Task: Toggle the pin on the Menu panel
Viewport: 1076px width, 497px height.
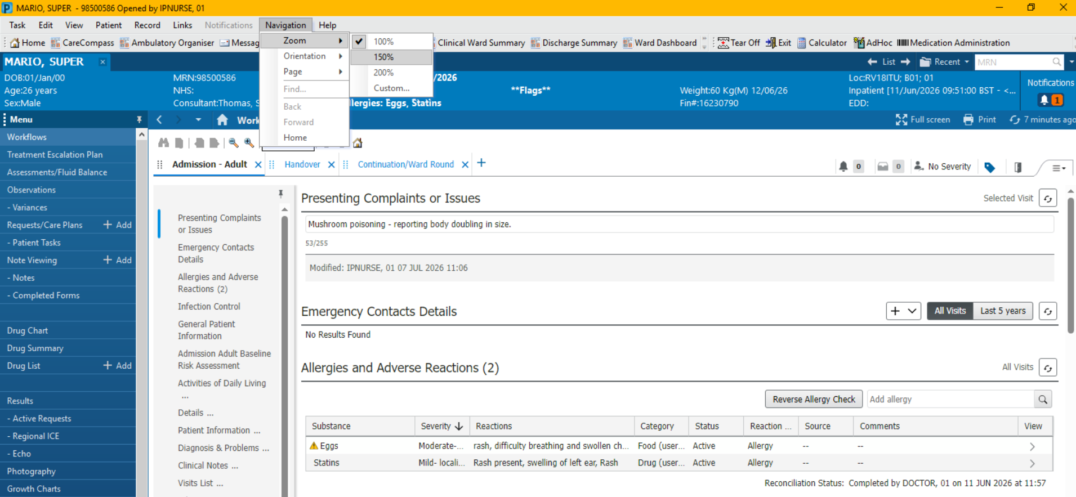Action: 139,120
